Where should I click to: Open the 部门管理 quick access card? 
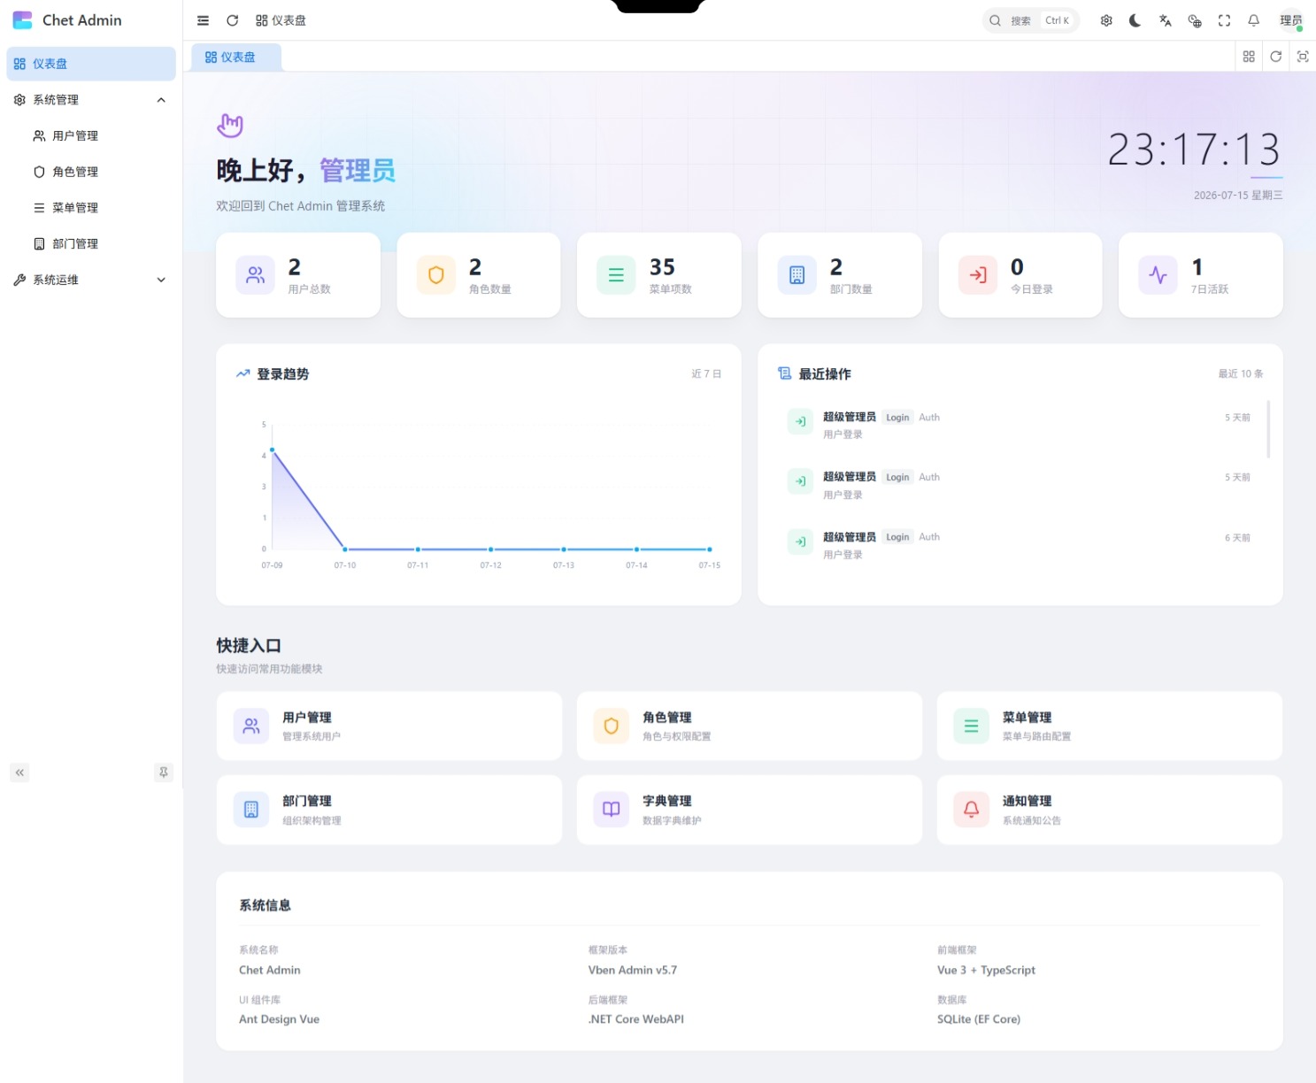click(x=389, y=810)
